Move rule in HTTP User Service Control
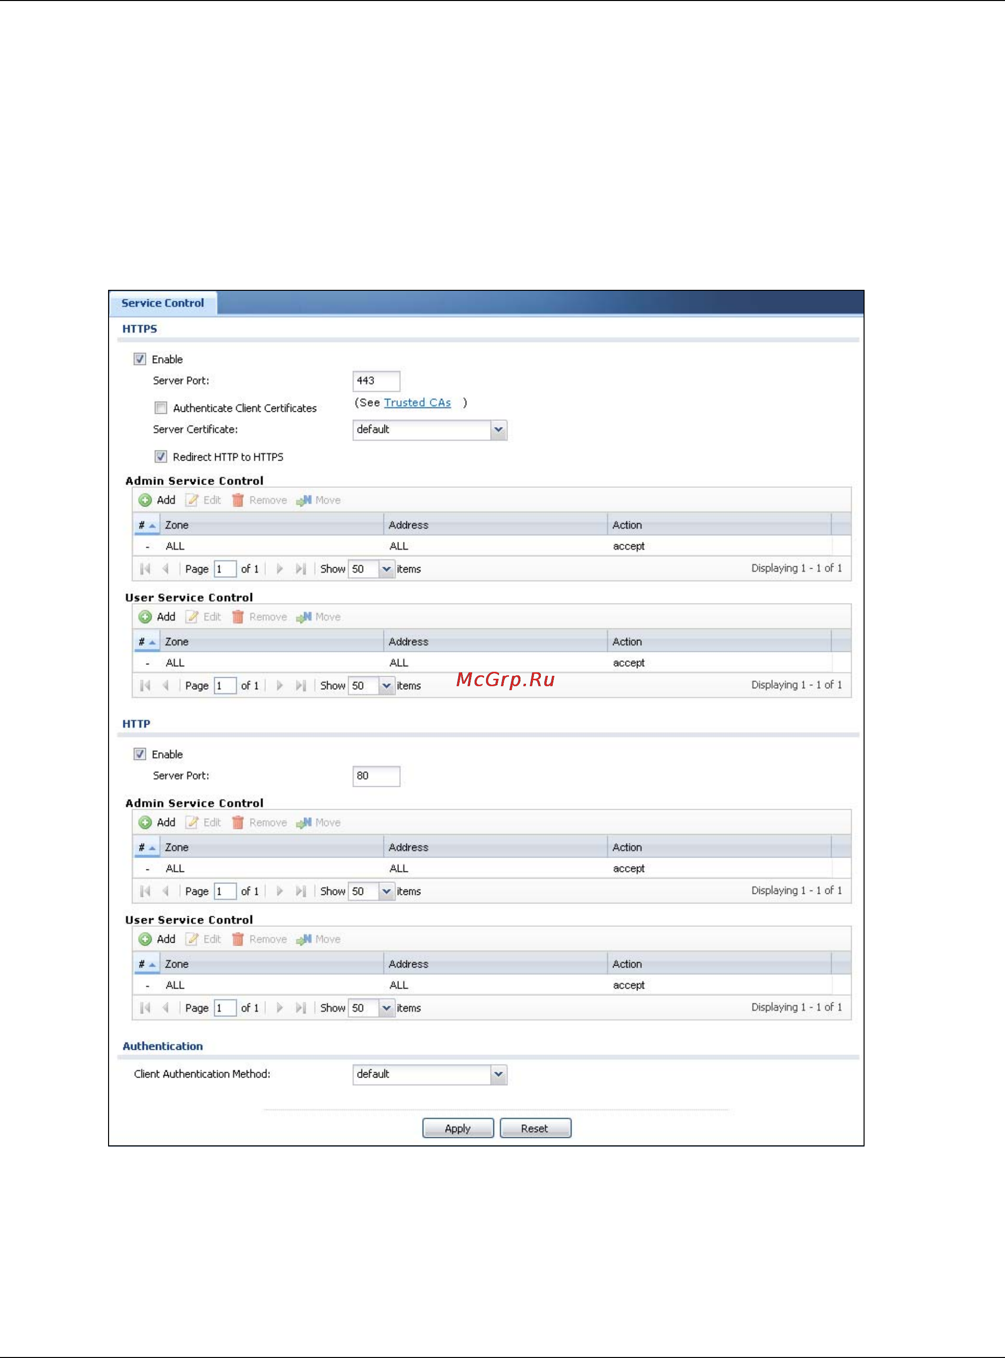1005x1358 pixels. (x=318, y=939)
